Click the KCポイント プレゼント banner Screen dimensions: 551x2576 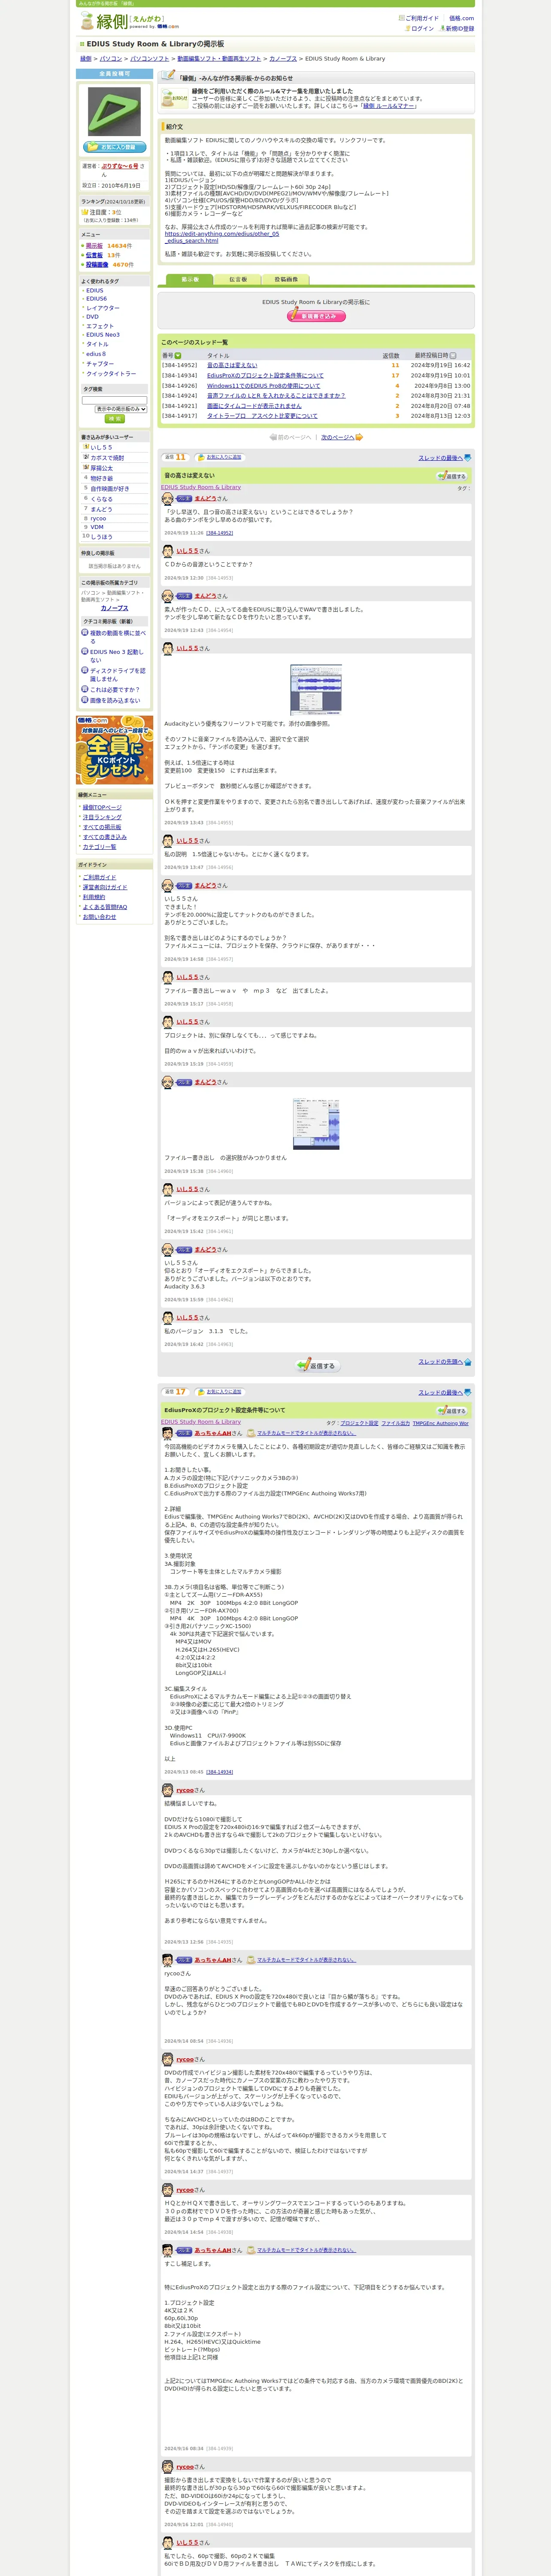(114, 750)
